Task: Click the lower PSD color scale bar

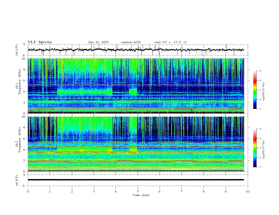Action: [x=255, y=148]
